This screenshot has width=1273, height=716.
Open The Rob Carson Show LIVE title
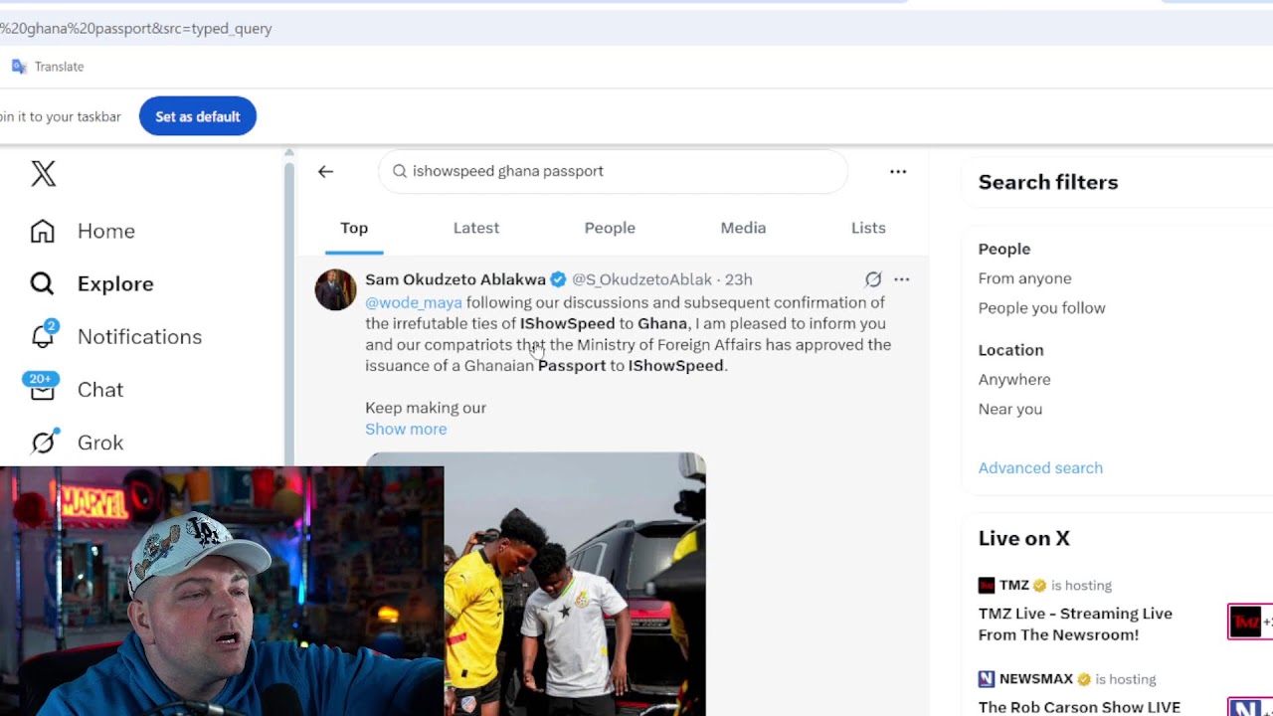coord(1079,707)
